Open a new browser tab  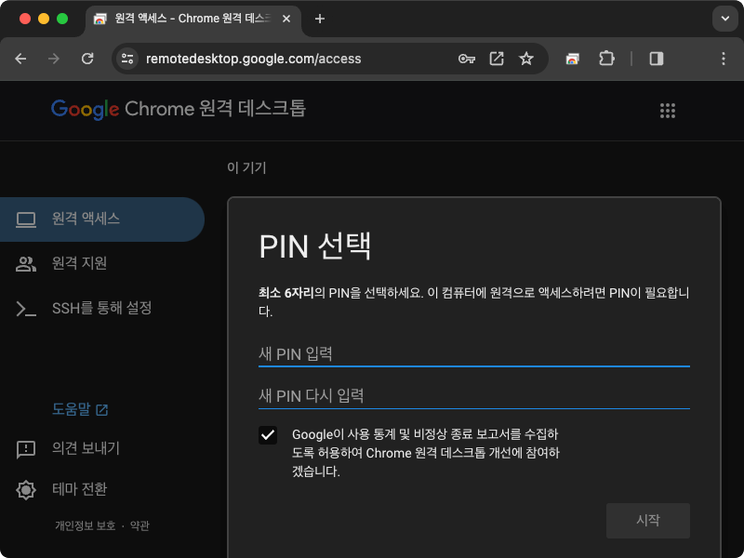320,18
